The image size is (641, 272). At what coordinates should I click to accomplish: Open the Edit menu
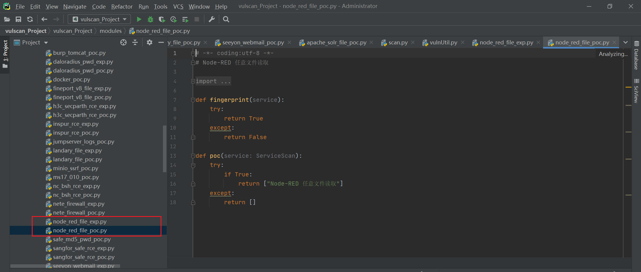35,7
